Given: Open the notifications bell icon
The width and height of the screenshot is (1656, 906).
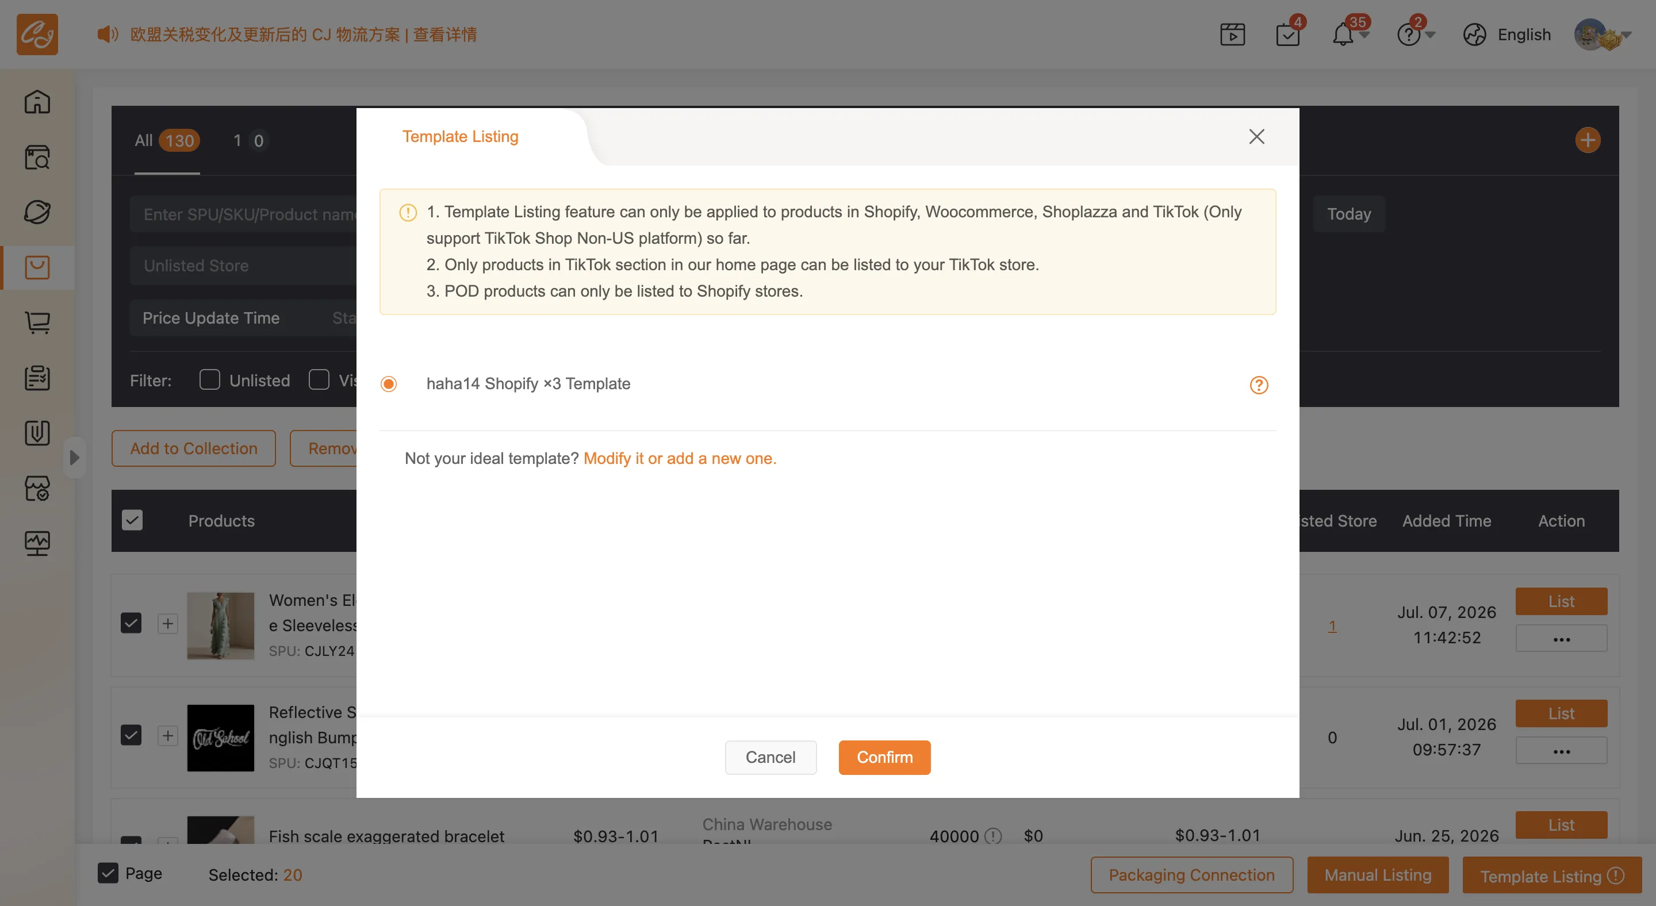Looking at the screenshot, I should coord(1343,34).
